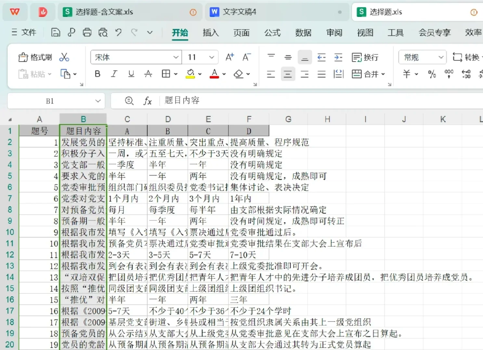The height and width of the screenshot is (350, 483).
Task: Click the Undo arrow icon
Action: coord(118,32)
